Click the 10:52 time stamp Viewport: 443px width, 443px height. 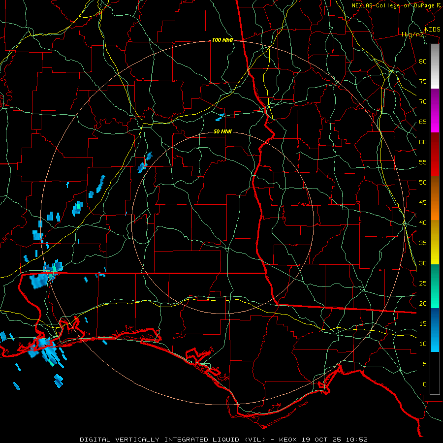[x=356, y=440]
